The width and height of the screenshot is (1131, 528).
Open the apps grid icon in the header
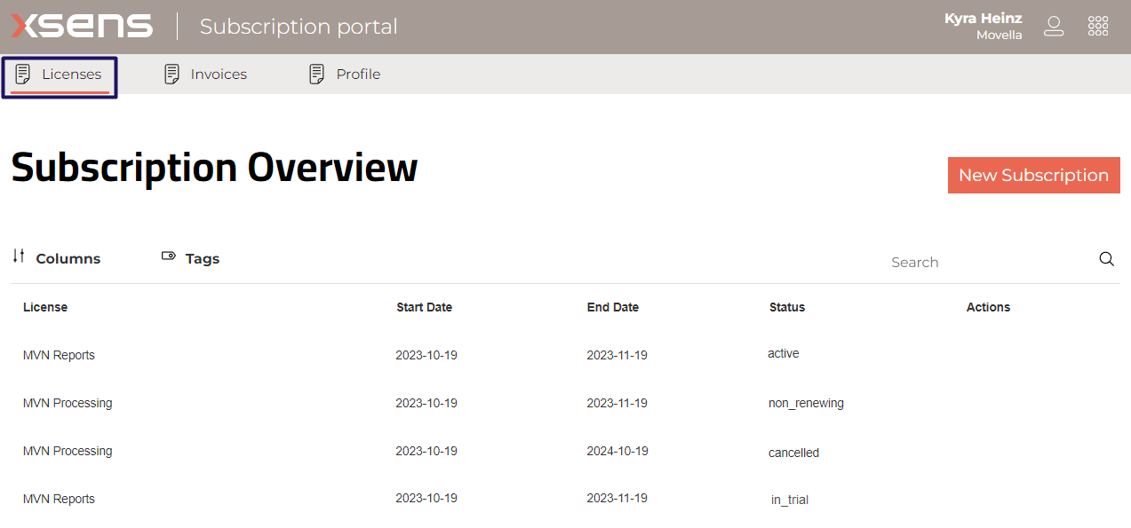1098,26
